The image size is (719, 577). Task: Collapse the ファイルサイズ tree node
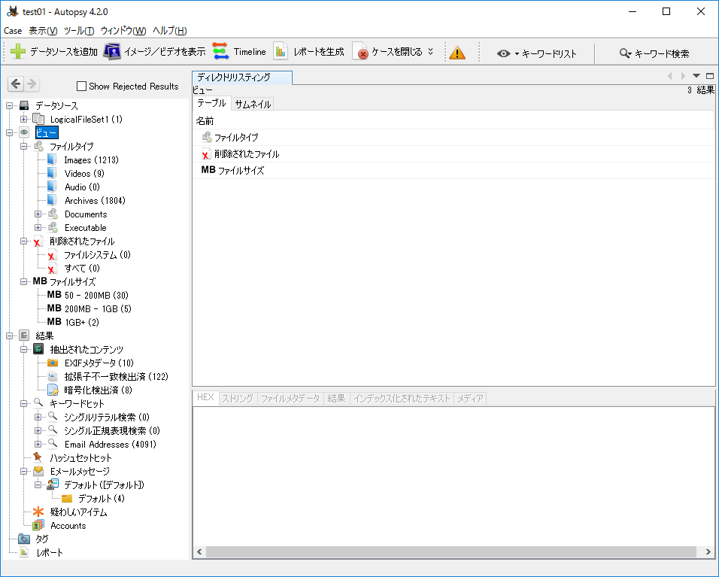coord(24,282)
